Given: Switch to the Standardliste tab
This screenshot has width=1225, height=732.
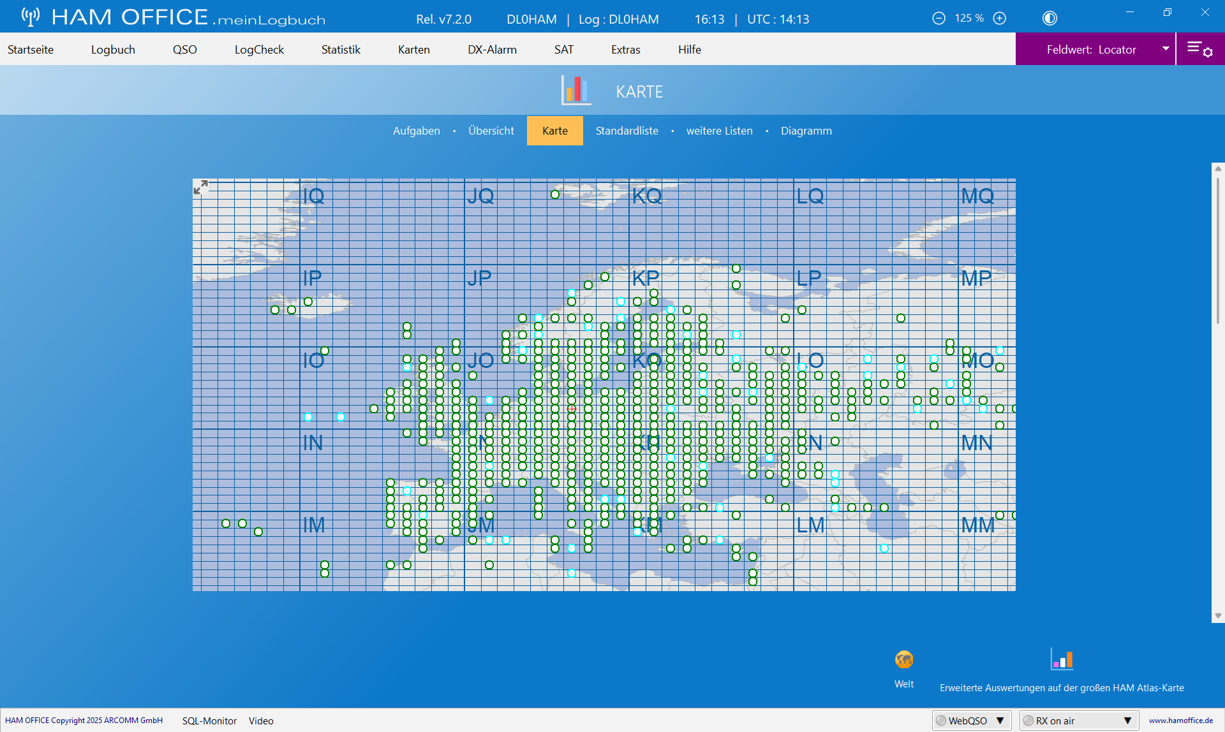Looking at the screenshot, I should [627, 131].
